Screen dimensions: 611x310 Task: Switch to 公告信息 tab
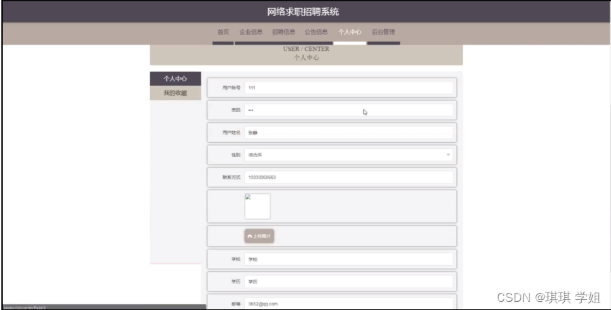pyautogui.click(x=316, y=32)
